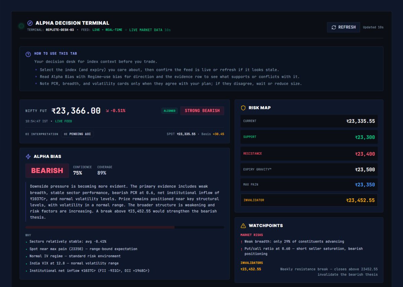Click the Confidence 75% value
The width and height of the screenshot is (403, 287).
(78, 173)
